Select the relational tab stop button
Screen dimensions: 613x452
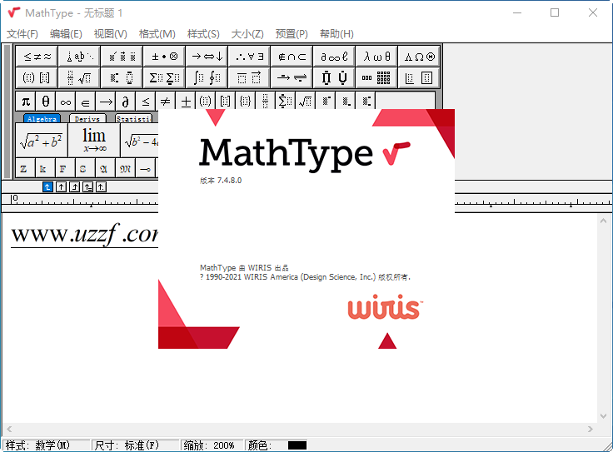tap(87, 187)
